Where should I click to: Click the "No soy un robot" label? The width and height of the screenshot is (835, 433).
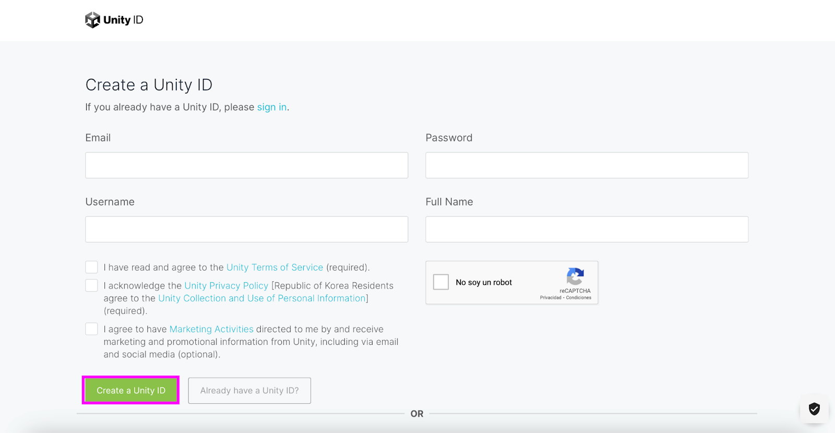[x=484, y=282]
